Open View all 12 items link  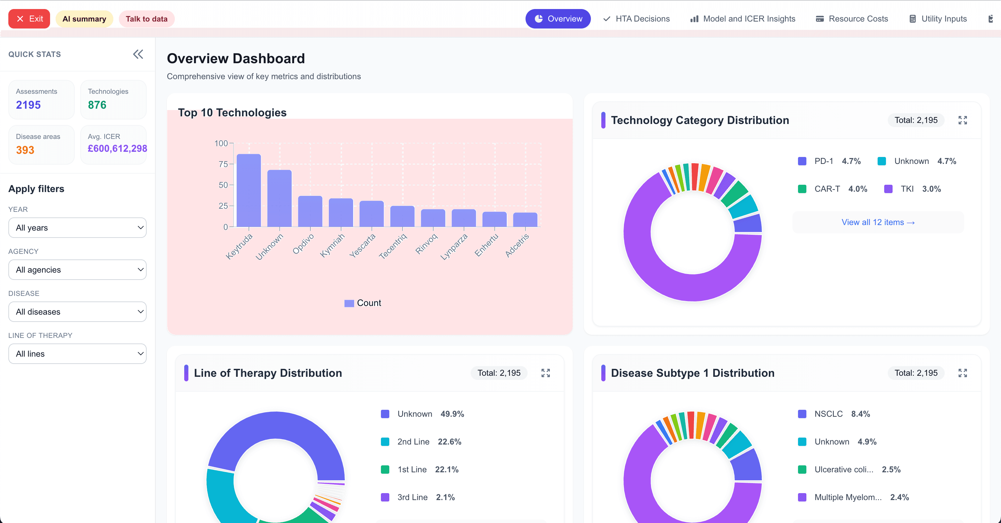tap(878, 222)
